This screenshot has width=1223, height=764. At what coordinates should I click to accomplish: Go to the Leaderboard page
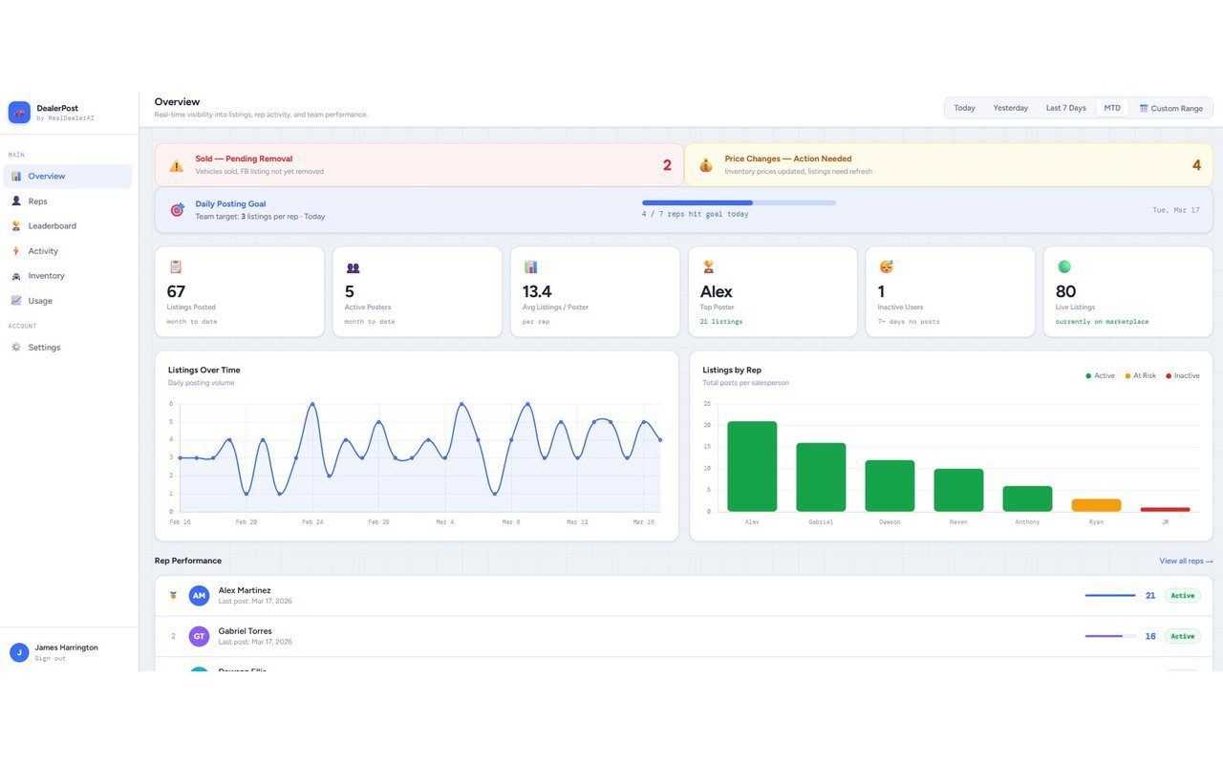coord(68,226)
